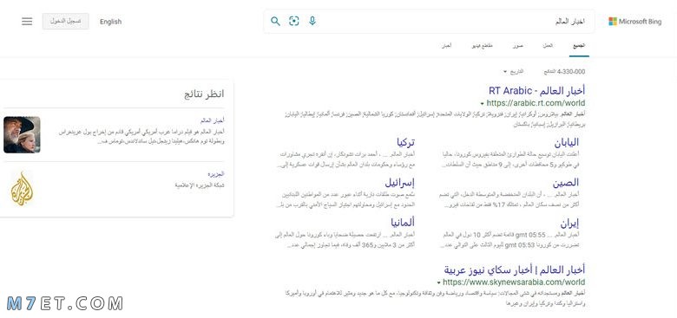Open the تركيا sublink

(x=405, y=142)
